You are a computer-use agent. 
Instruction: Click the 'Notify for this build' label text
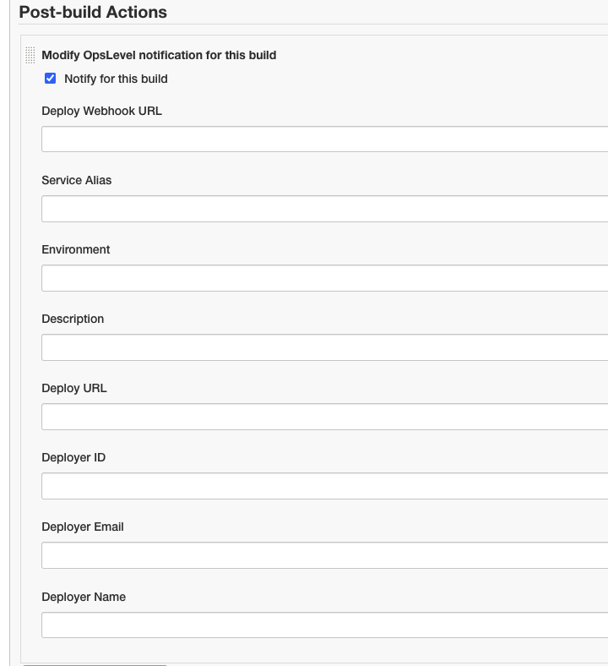(116, 79)
